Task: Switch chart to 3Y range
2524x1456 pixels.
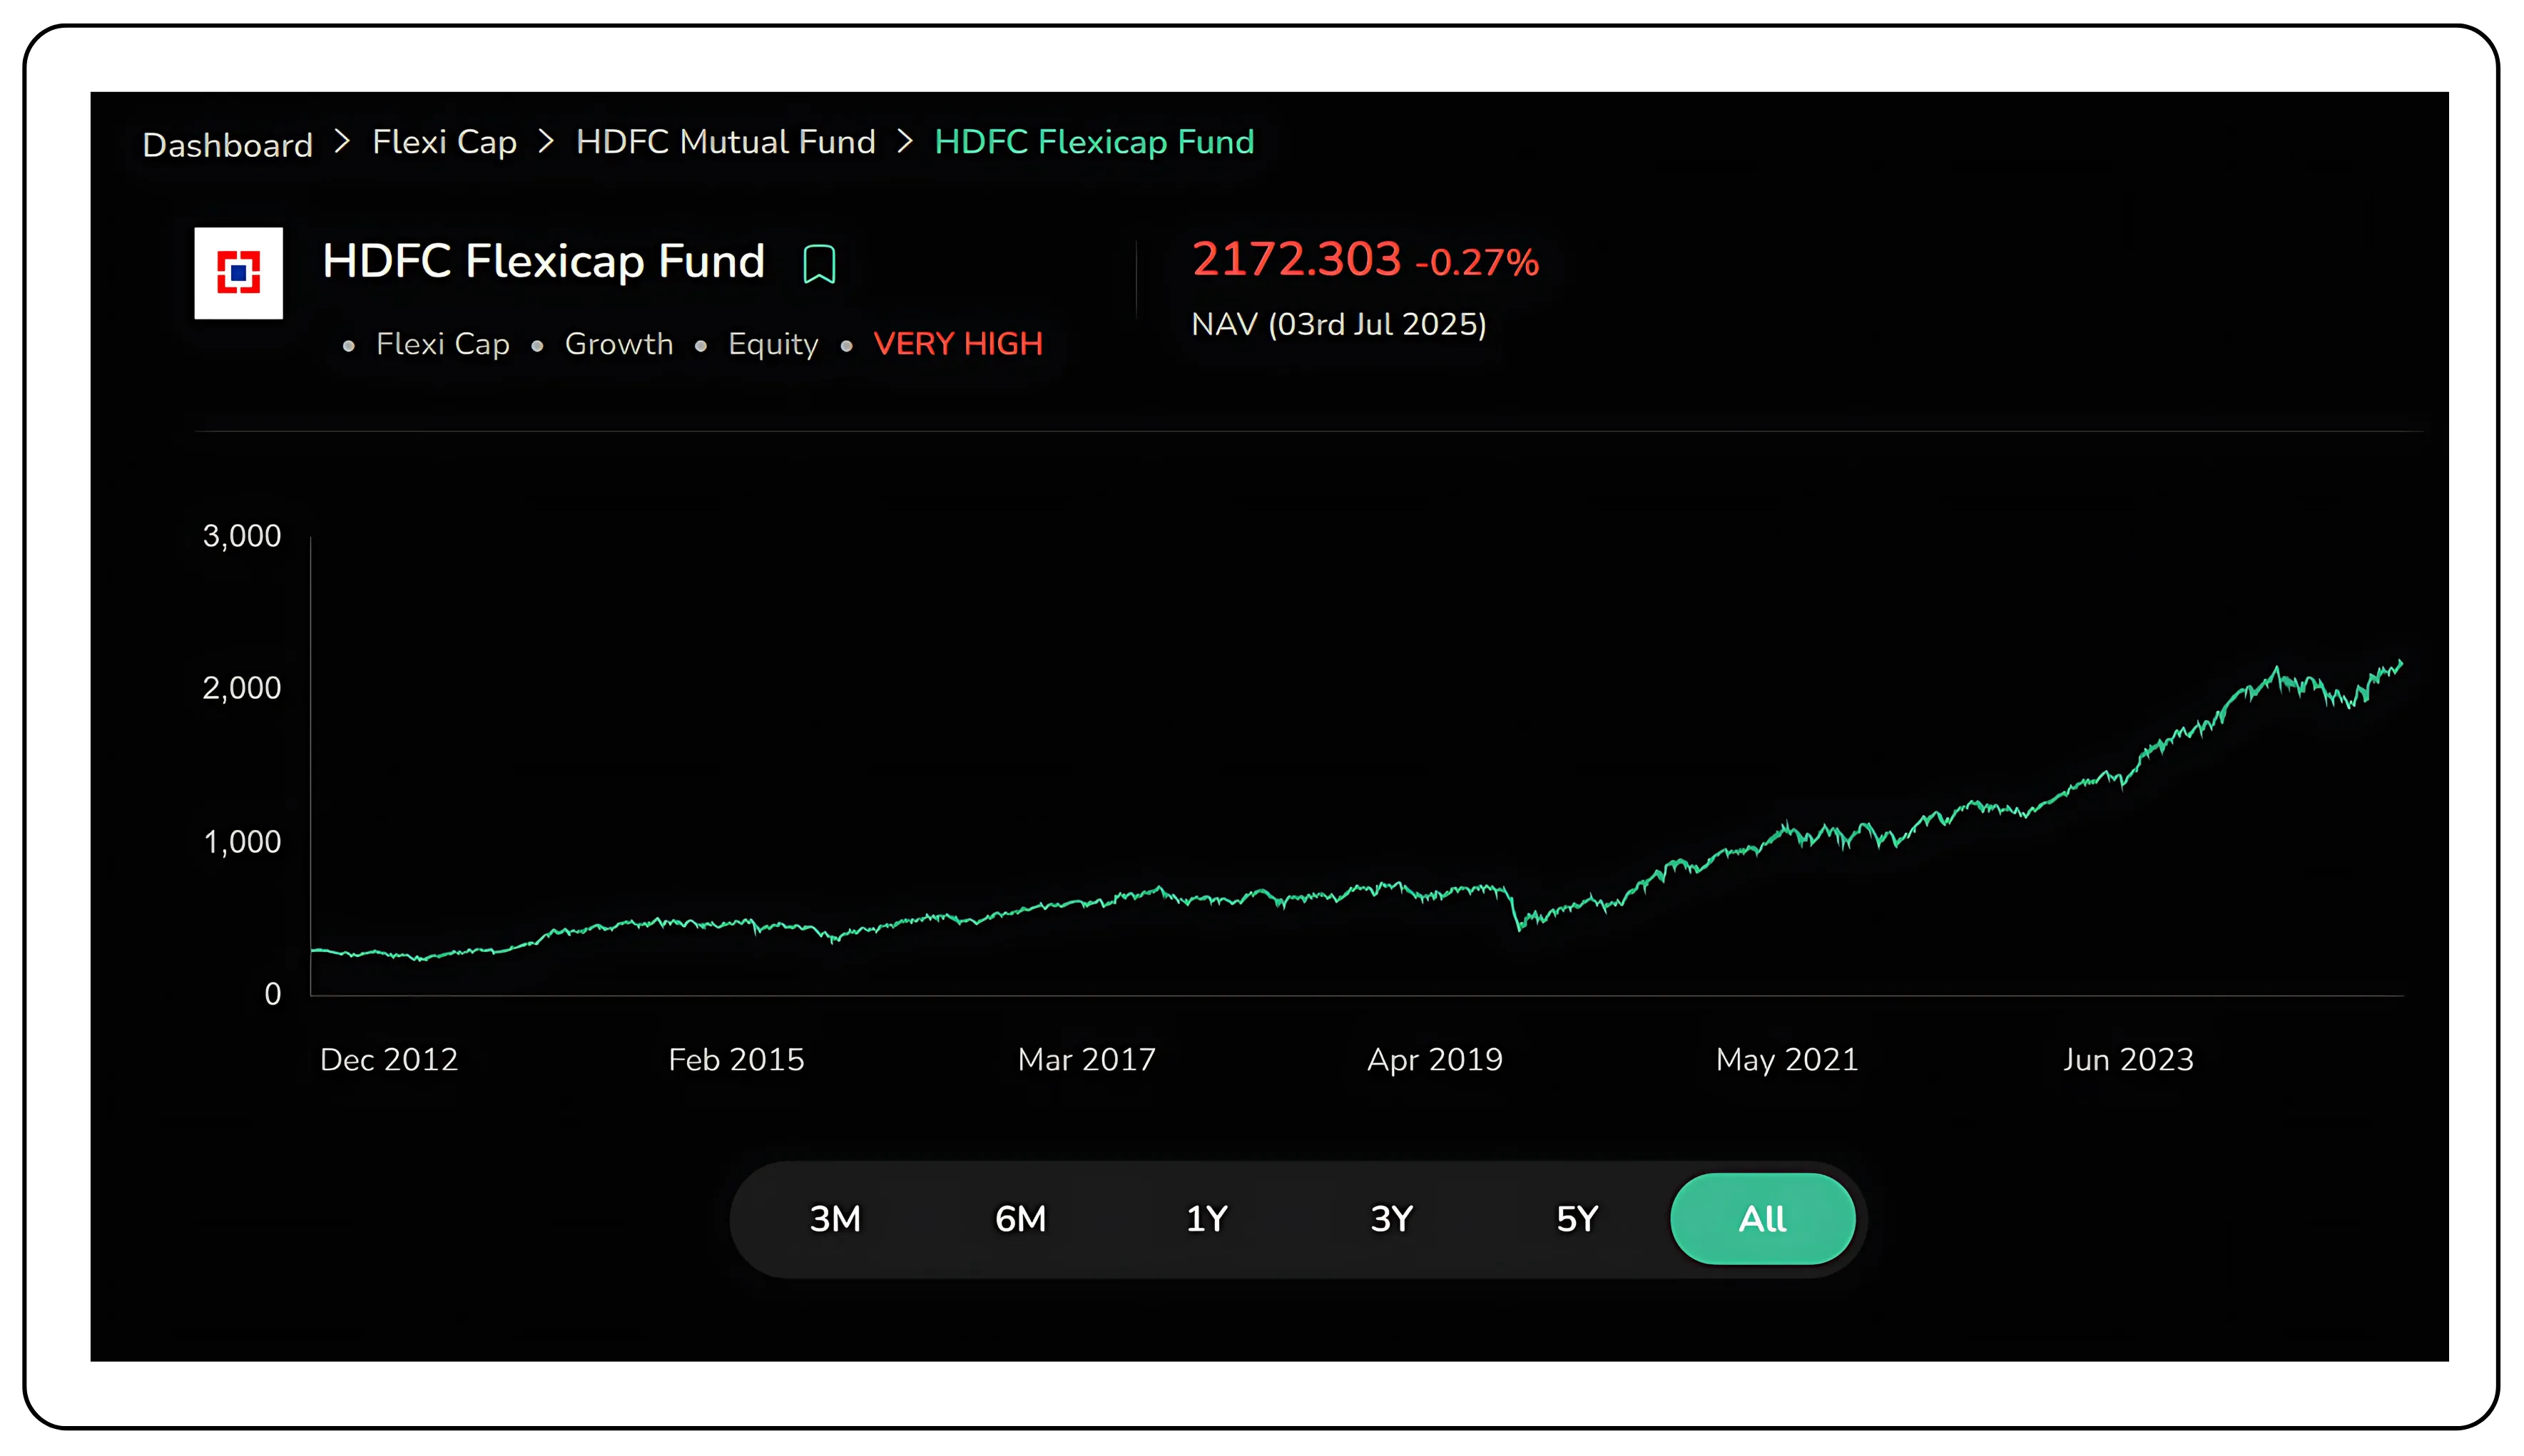Action: [1392, 1219]
